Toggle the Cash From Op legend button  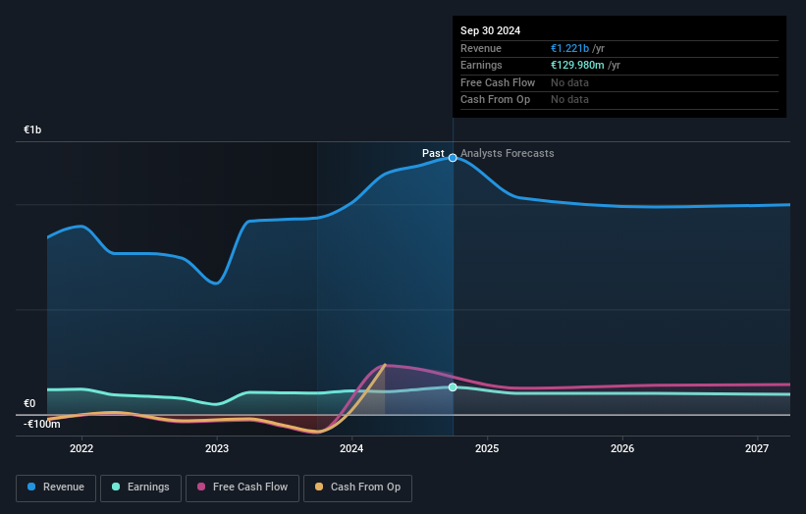pyautogui.click(x=357, y=488)
